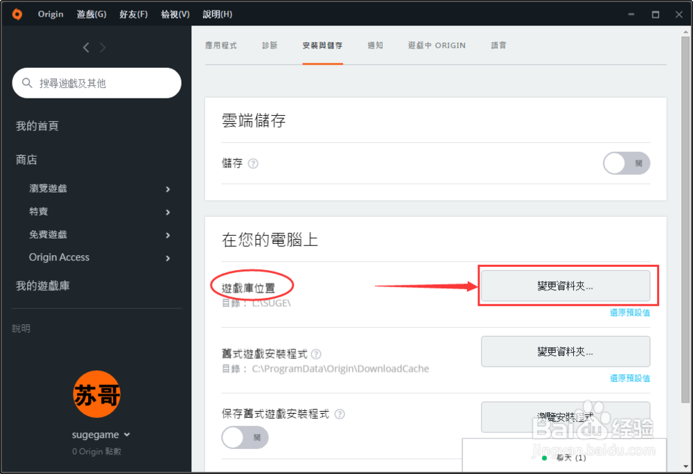
Task: Switch to 遊戲中 ORIGIN tab
Action: pyautogui.click(x=437, y=46)
